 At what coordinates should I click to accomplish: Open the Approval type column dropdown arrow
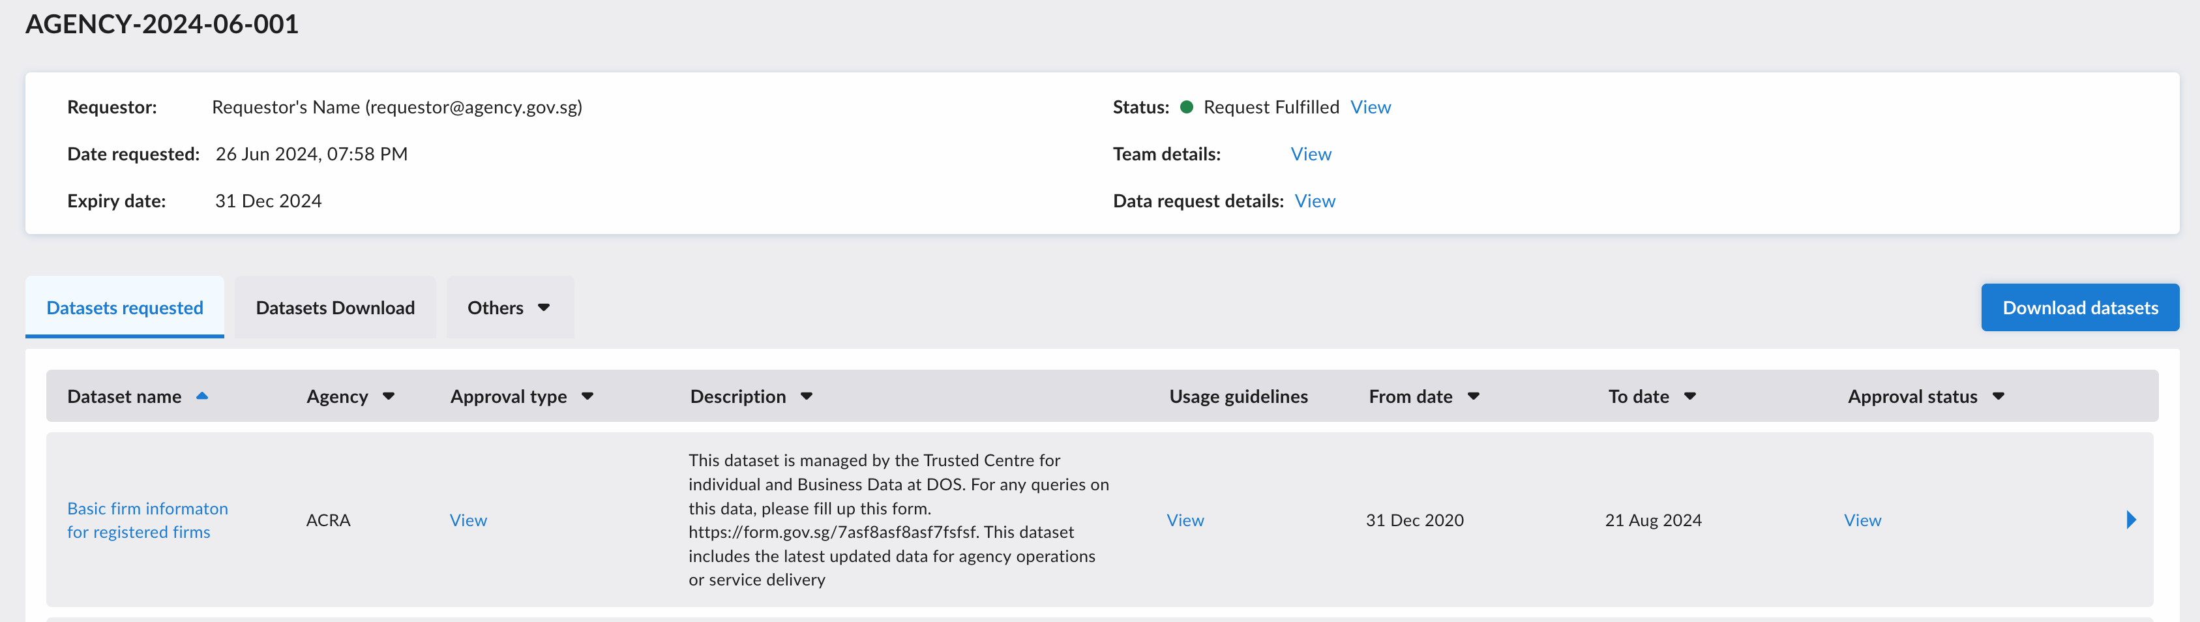(587, 396)
